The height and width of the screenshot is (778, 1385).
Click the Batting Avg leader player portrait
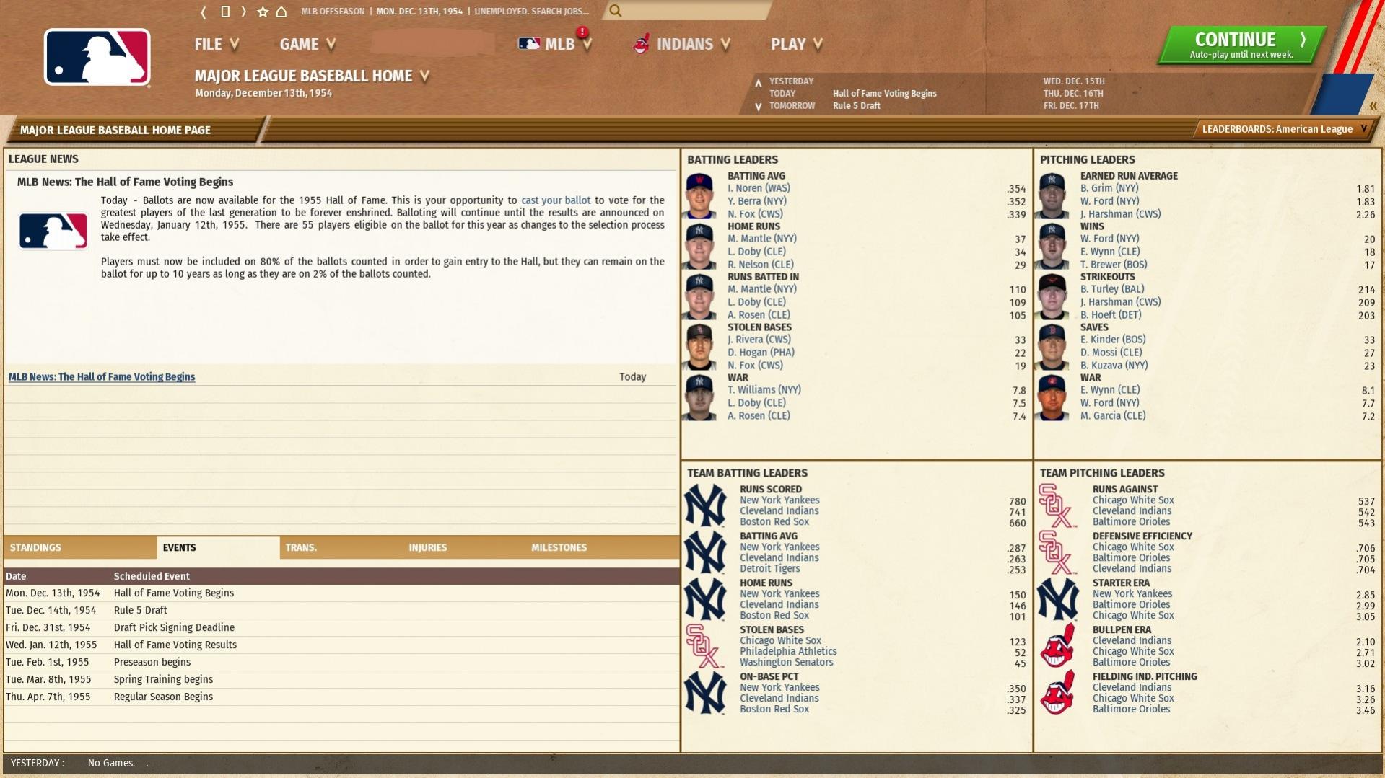click(x=699, y=195)
